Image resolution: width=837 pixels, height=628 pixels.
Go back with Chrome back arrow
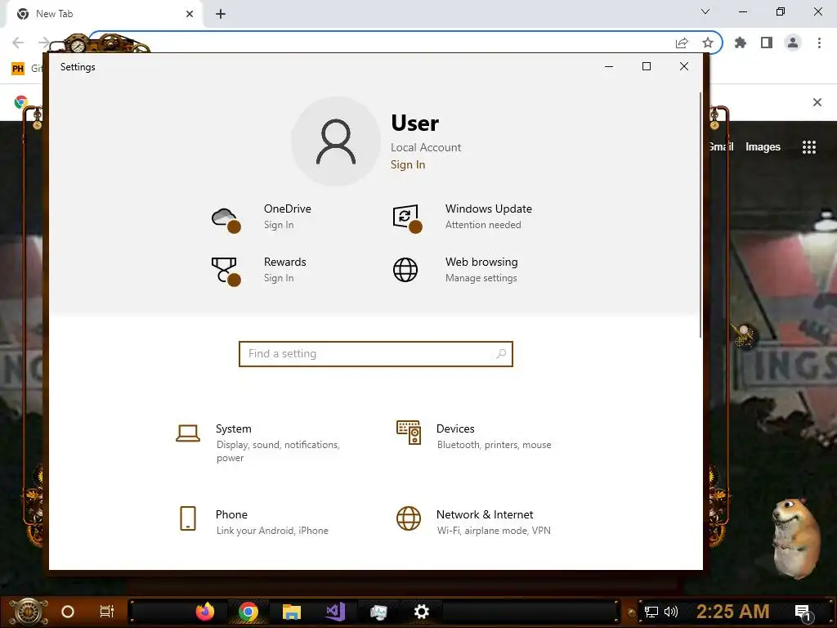pos(18,43)
